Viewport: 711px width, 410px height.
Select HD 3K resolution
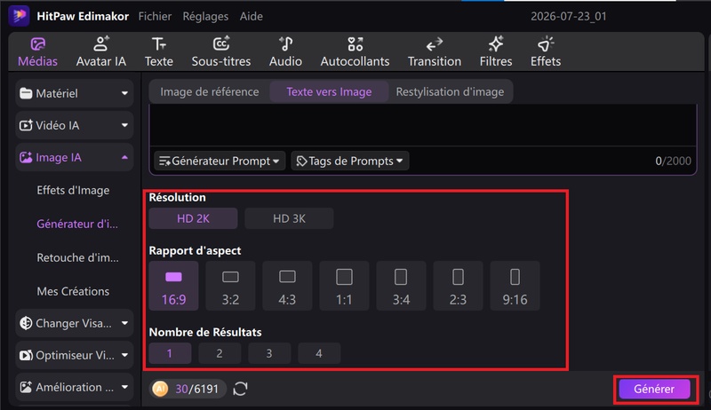pyautogui.click(x=289, y=218)
